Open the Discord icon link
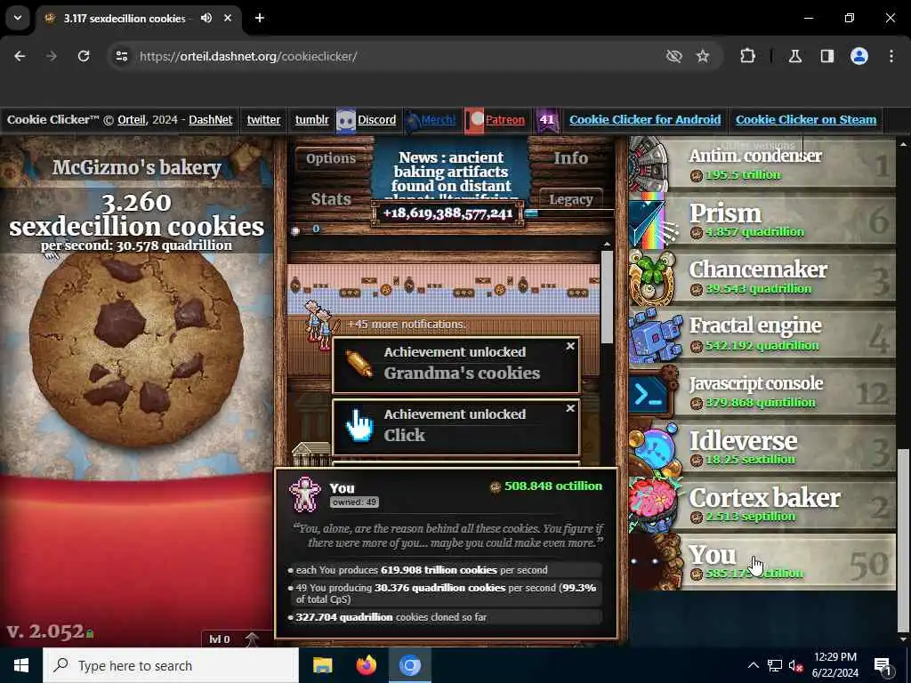 click(x=346, y=121)
